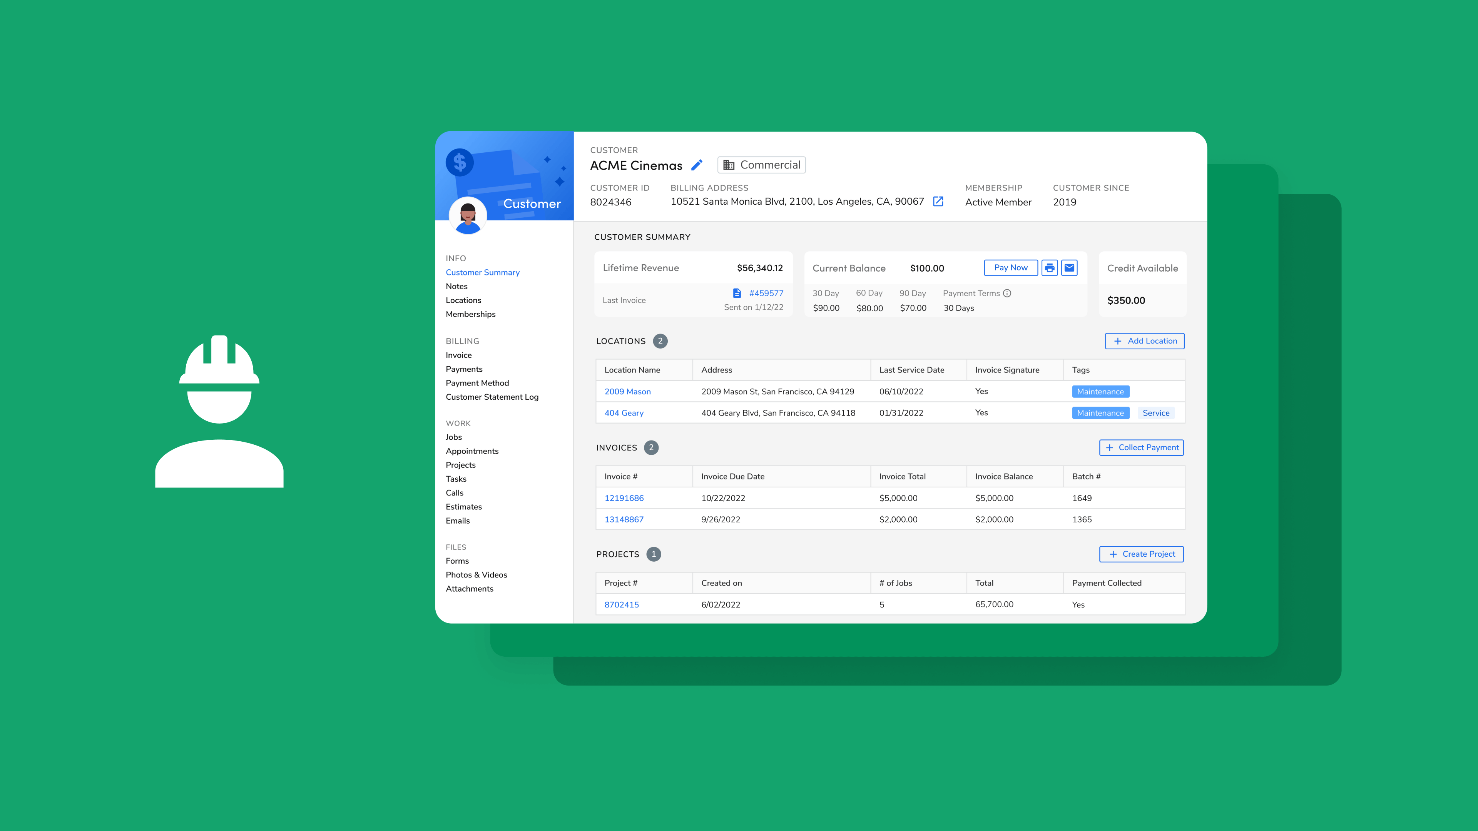The image size is (1478, 831).
Task: Click the dollar sign icon in sidebar header
Action: point(460,163)
